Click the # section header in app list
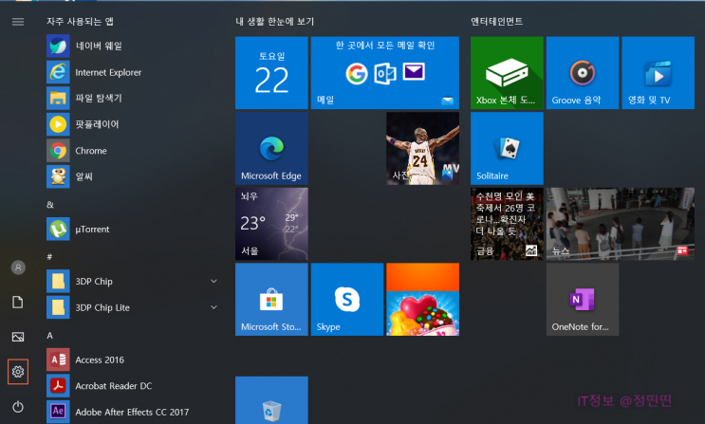The width and height of the screenshot is (705, 424). coord(49,257)
